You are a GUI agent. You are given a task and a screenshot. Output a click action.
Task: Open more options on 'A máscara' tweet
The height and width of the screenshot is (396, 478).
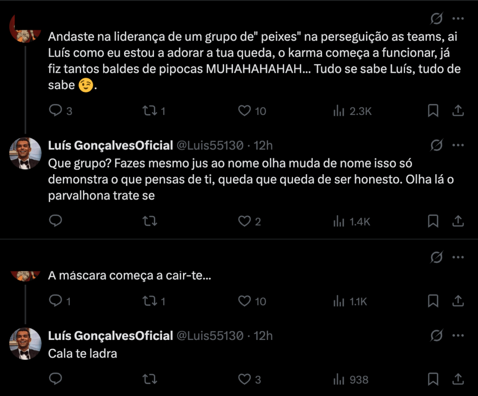458,256
